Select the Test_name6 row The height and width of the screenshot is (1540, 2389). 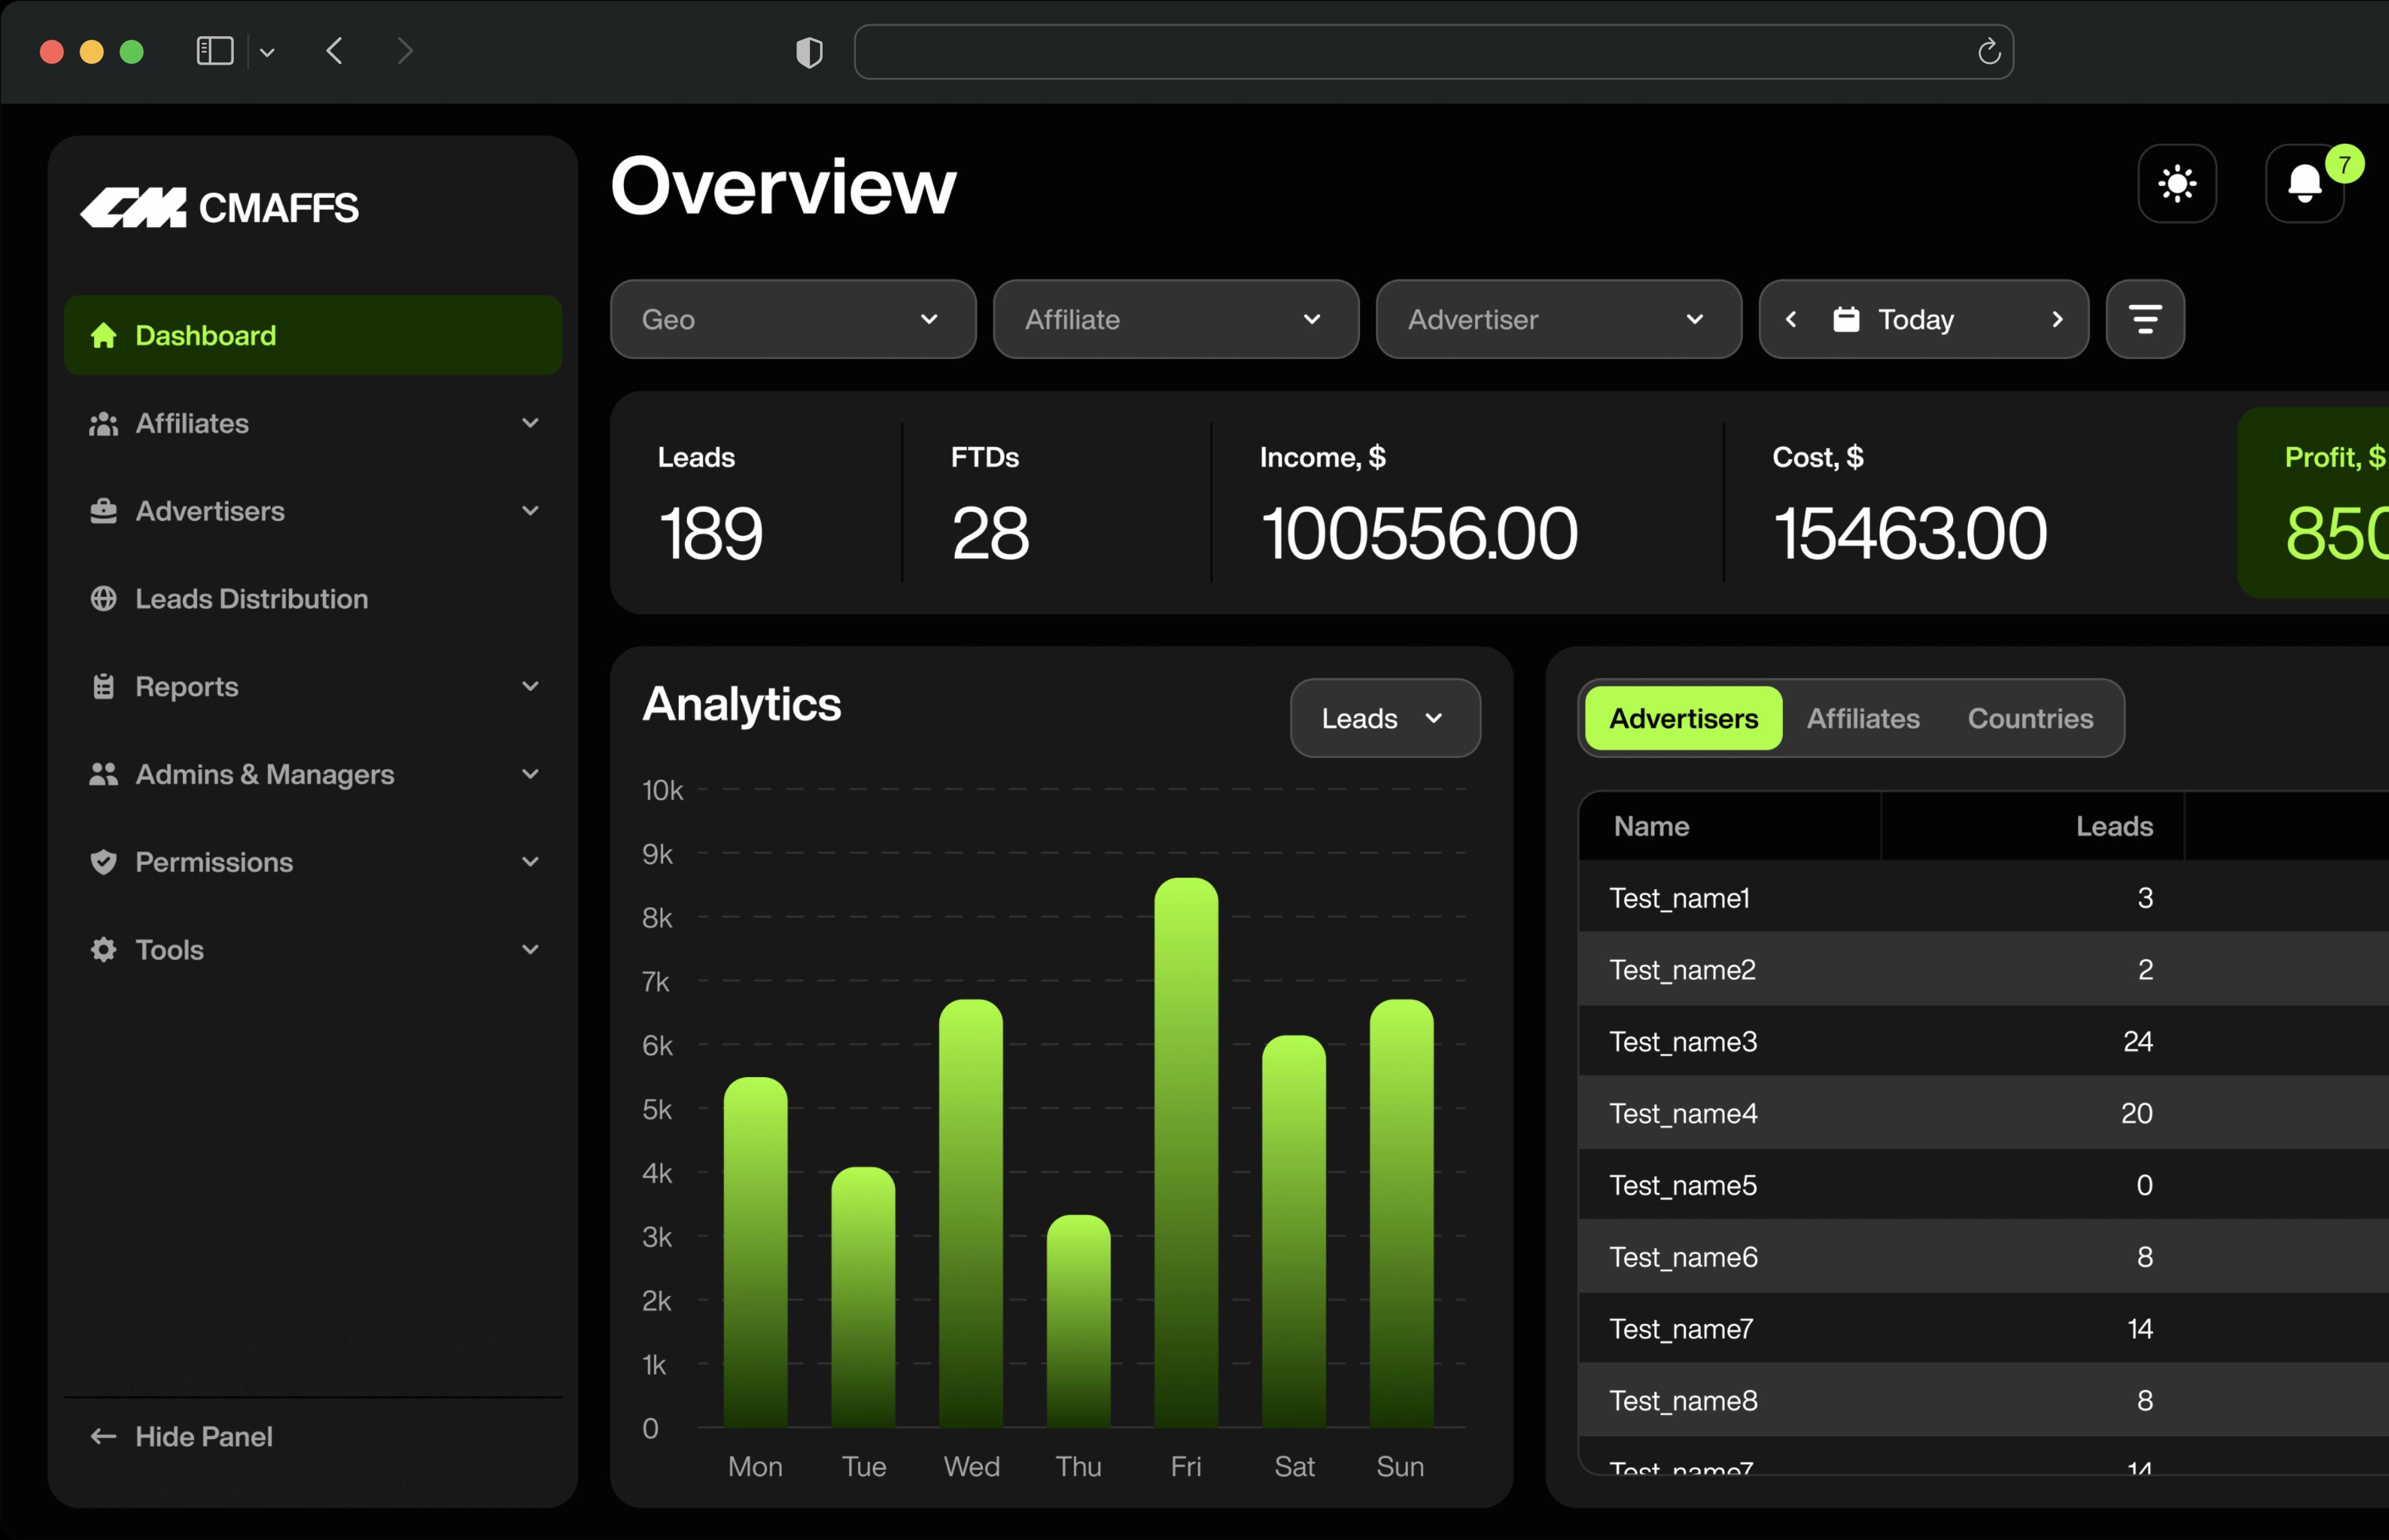tap(1983, 1257)
